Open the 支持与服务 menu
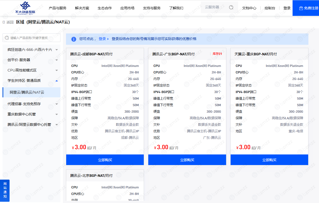 (152, 8)
